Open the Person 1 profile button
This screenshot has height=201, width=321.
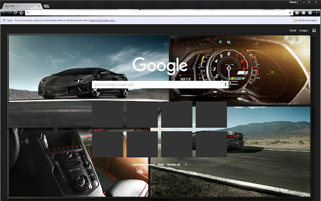click(x=294, y=2)
